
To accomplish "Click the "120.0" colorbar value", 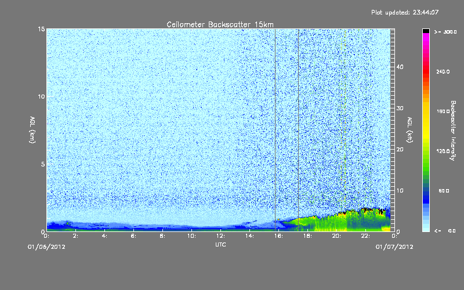I will tap(443, 151).
